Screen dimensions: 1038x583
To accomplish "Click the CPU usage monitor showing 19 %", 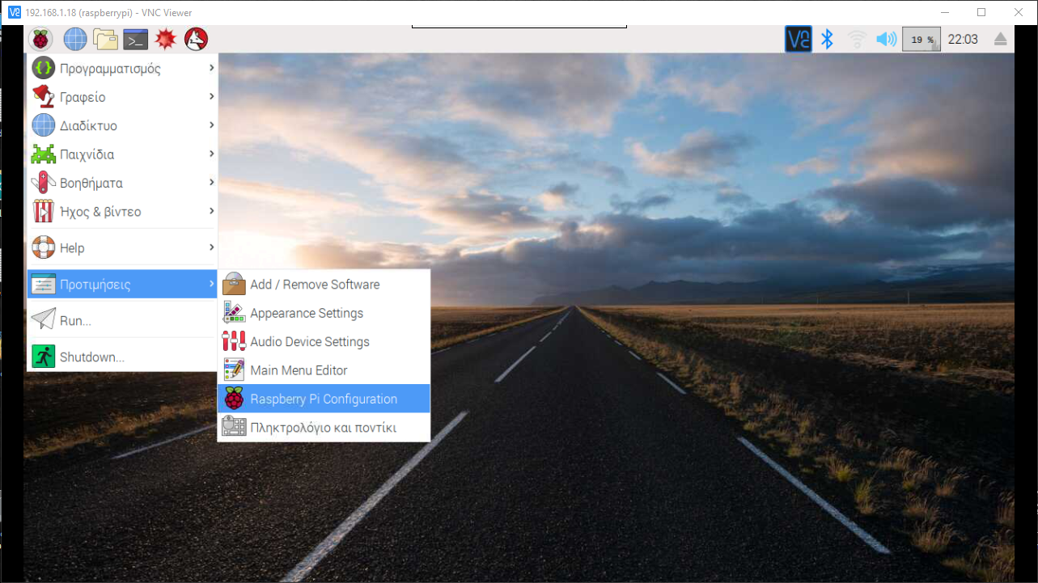I will (921, 39).
